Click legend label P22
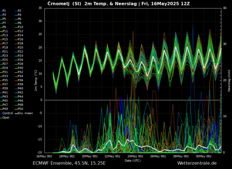Screen dimensions: 232x169 click(x=19, y=52)
